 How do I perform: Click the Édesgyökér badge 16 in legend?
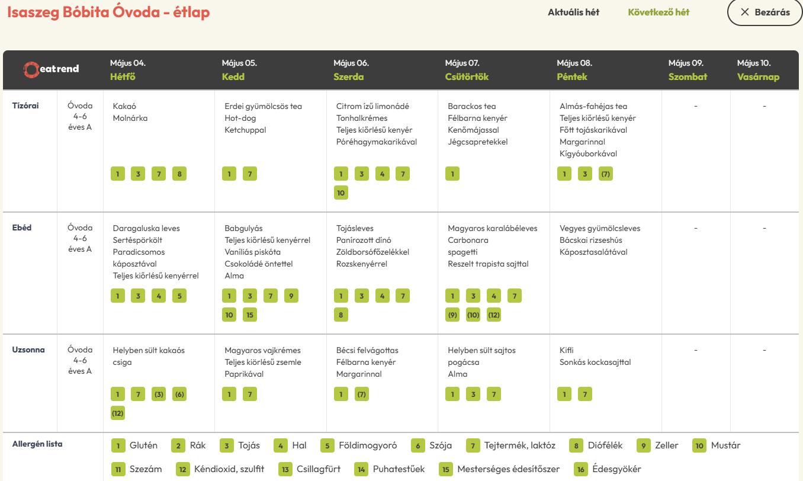click(x=581, y=469)
